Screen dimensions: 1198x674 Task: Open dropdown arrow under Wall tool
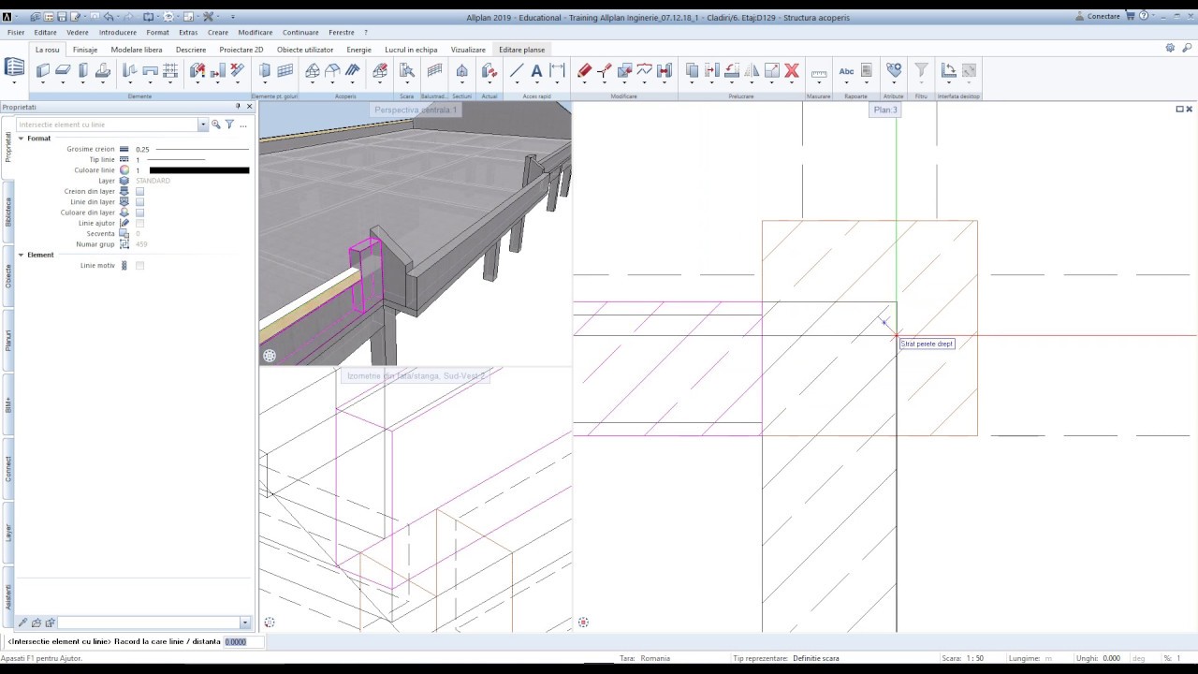[x=43, y=84]
